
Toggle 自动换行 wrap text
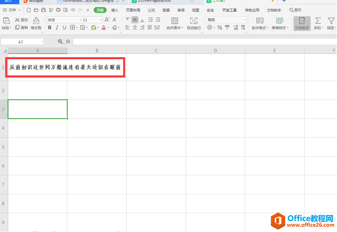[194, 24]
